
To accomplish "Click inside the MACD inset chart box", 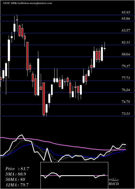I will [x=74, y=175].
